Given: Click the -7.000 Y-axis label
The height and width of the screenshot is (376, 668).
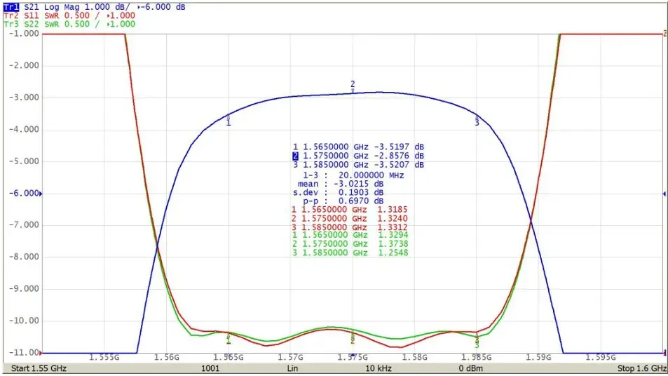Looking at the screenshot, I should coord(23,225).
